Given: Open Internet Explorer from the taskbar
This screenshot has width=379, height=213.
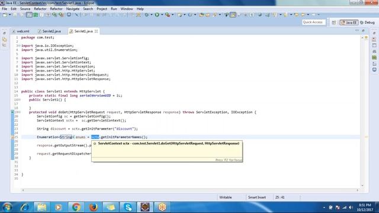Looking at the screenshot, I should (24, 207).
